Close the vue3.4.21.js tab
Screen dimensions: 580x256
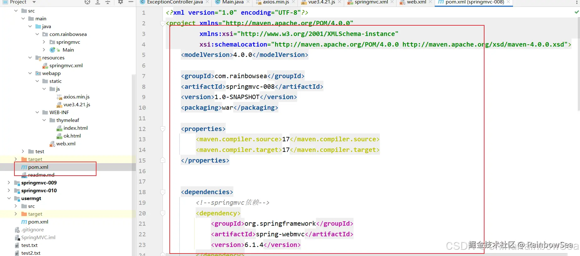point(339,2)
